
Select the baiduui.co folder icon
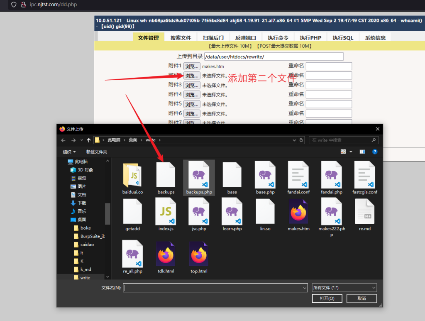[132, 174]
